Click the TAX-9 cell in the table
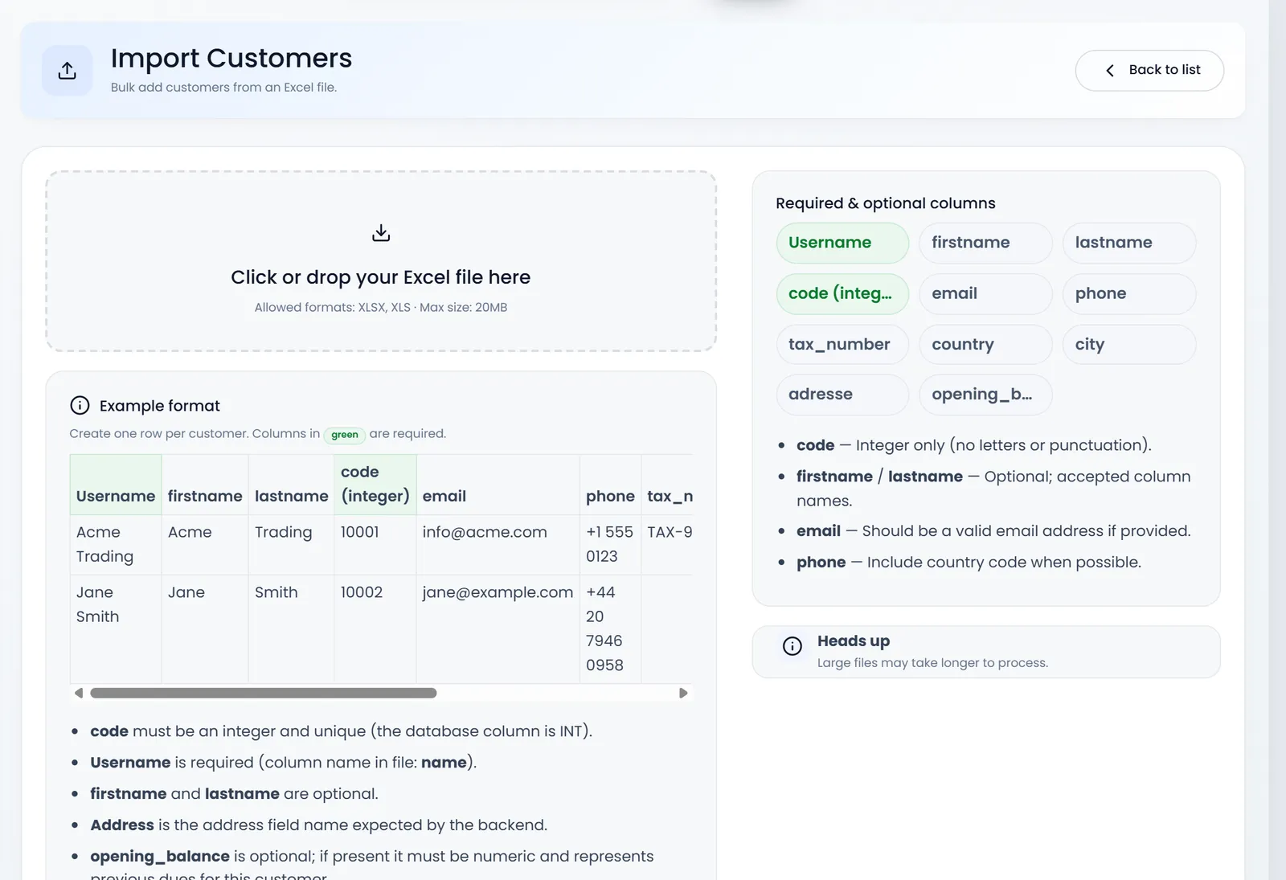The height and width of the screenshot is (880, 1286). click(x=668, y=545)
